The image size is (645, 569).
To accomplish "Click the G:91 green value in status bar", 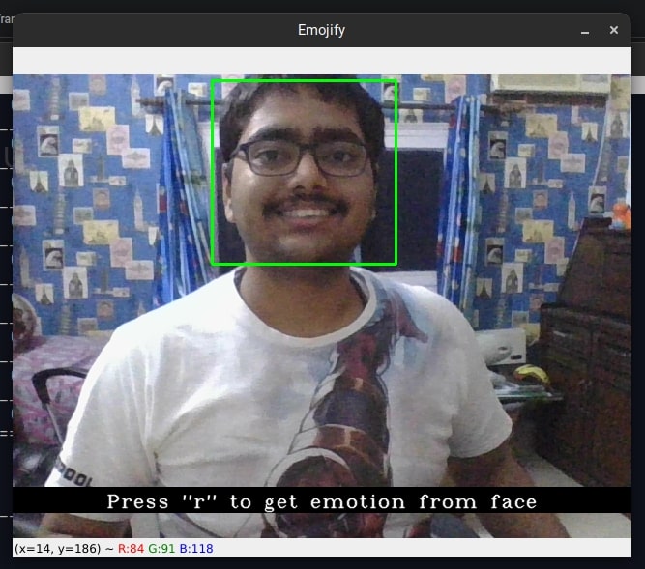I will pos(161,549).
